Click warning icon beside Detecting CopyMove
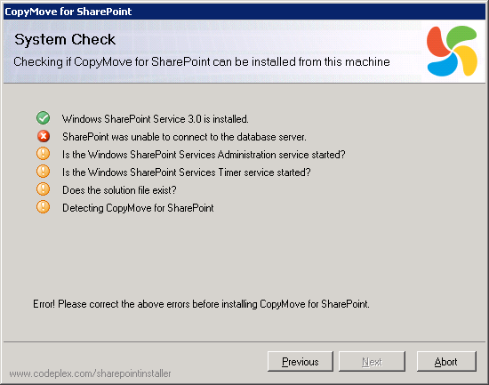489x385 pixels. point(43,207)
